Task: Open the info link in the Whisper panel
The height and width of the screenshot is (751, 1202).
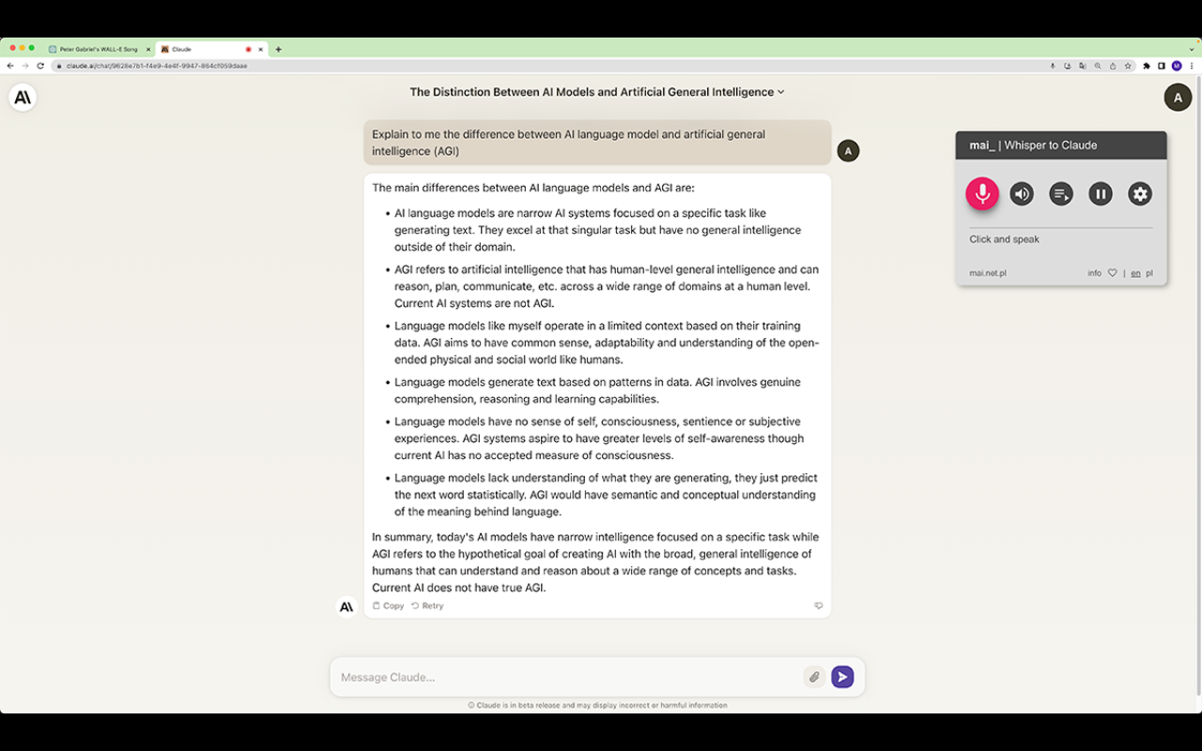Action: pyautogui.click(x=1095, y=273)
